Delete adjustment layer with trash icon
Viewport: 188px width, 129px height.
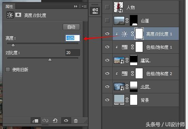tap(76, 121)
